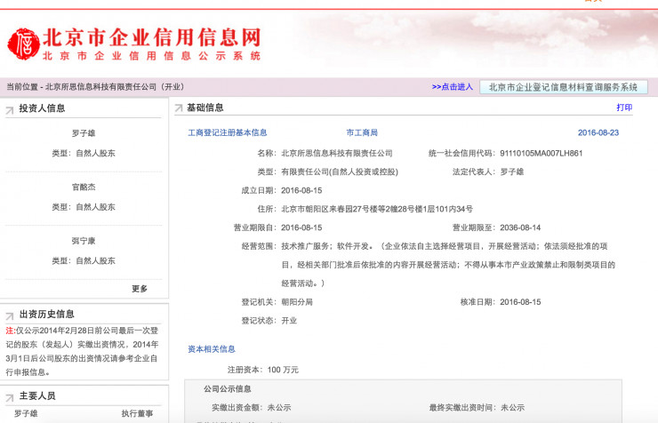Click the 资本相关信息 heading link
Image resolution: width=658 pixels, height=423 pixels.
(212, 348)
